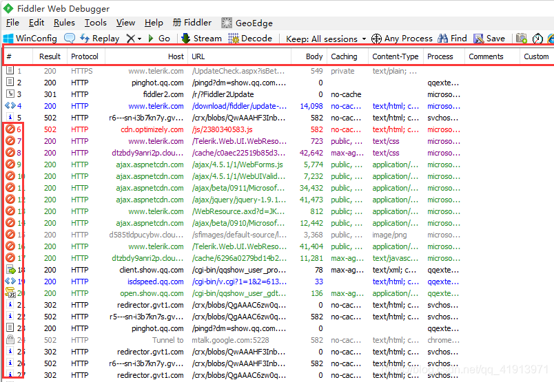This screenshot has width=554, height=382.
Task: Sort by the Content-Type column header
Action: click(396, 56)
